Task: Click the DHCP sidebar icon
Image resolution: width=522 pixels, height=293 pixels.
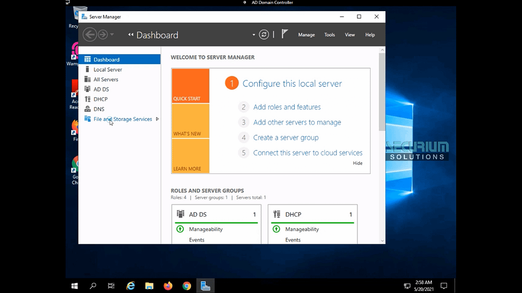Action: point(87,99)
